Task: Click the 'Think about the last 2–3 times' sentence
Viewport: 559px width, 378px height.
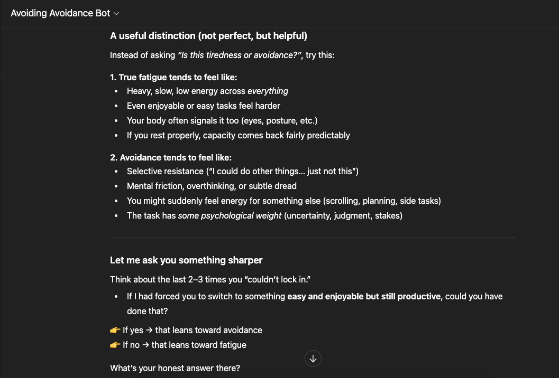Action: click(210, 279)
